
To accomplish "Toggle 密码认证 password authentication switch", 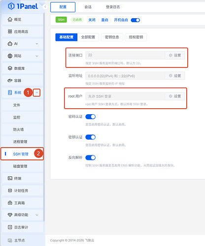I will 91,117.
